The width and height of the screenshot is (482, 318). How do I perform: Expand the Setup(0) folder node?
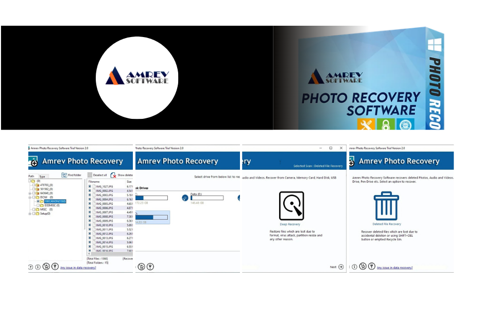click(30, 214)
